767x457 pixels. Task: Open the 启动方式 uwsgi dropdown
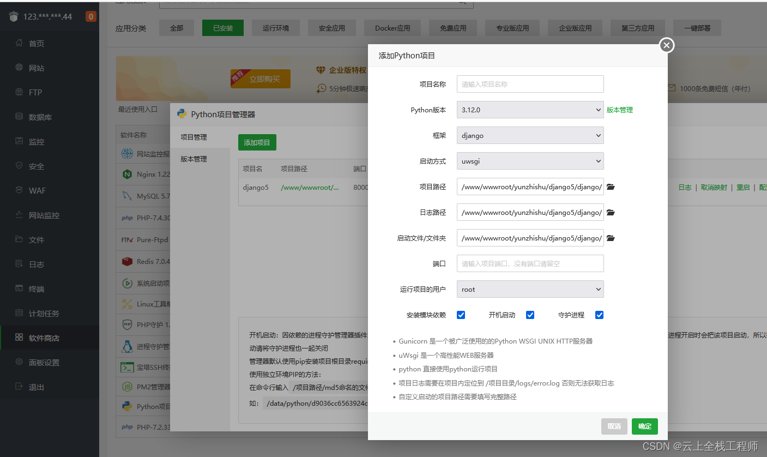pyautogui.click(x=530, y=161)
